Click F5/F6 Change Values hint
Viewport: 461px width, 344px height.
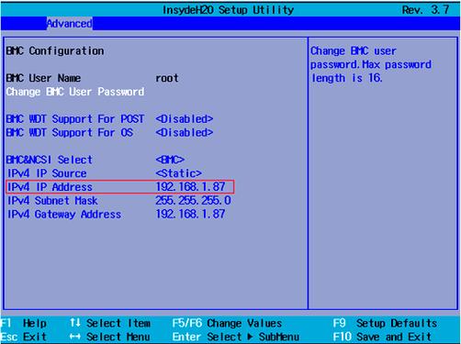click(x=227, y=323)
